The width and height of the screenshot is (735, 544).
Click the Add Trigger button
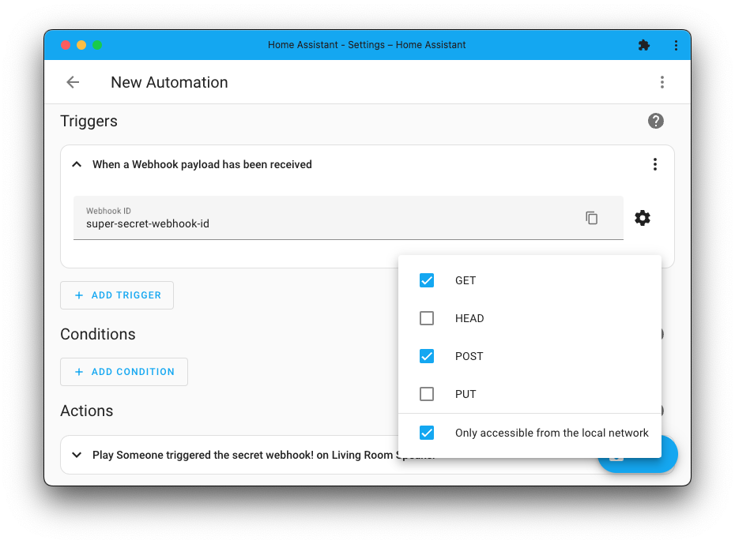(117, 295)
